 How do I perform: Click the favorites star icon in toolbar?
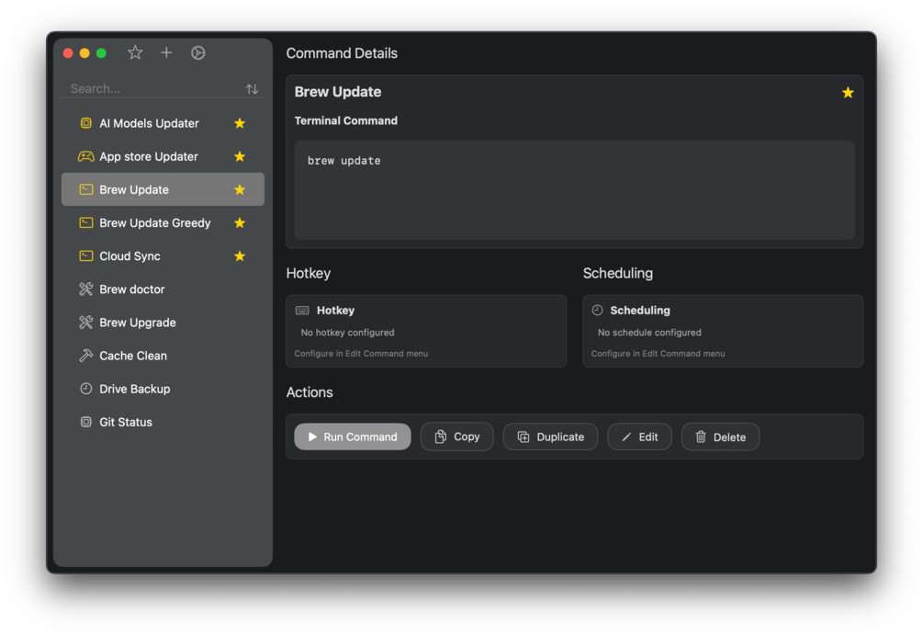135,53
